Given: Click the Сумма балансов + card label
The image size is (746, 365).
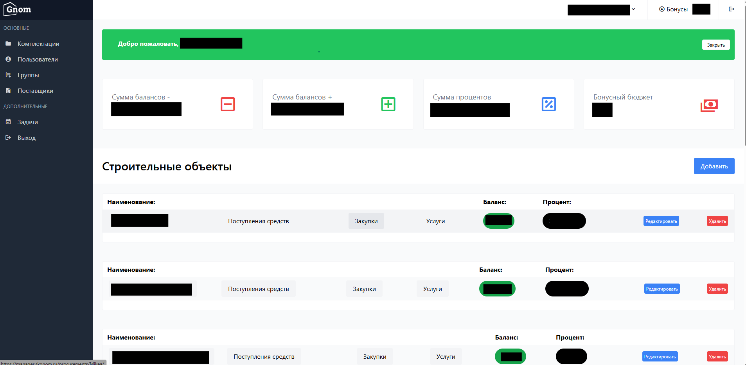Looking at the screenshot, I should point(302,97).
